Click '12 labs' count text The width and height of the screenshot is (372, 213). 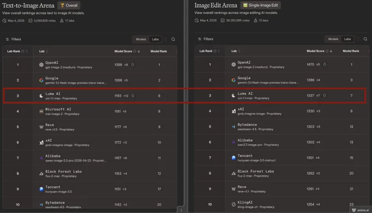(x=264, y=20)
